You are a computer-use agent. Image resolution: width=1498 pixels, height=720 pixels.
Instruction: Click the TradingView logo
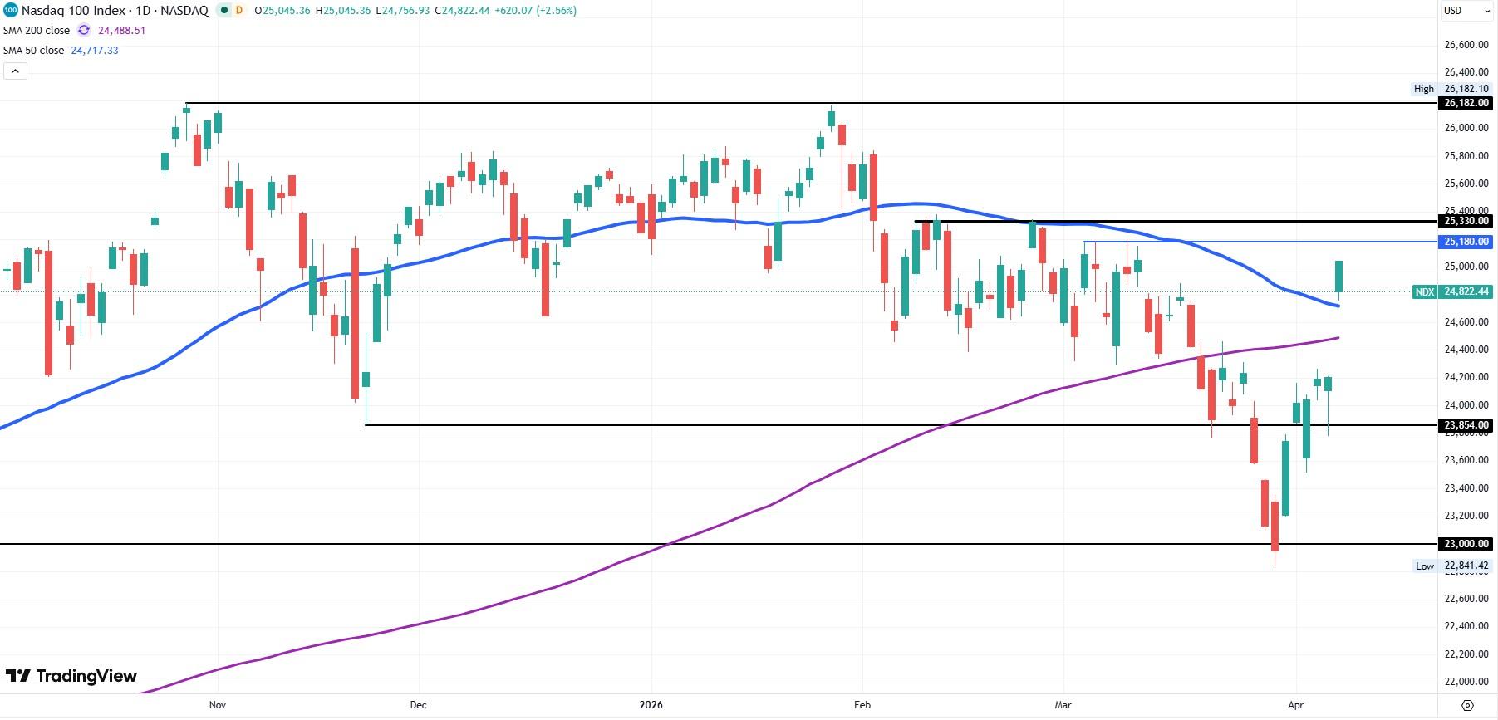click(x=71, y=676)
